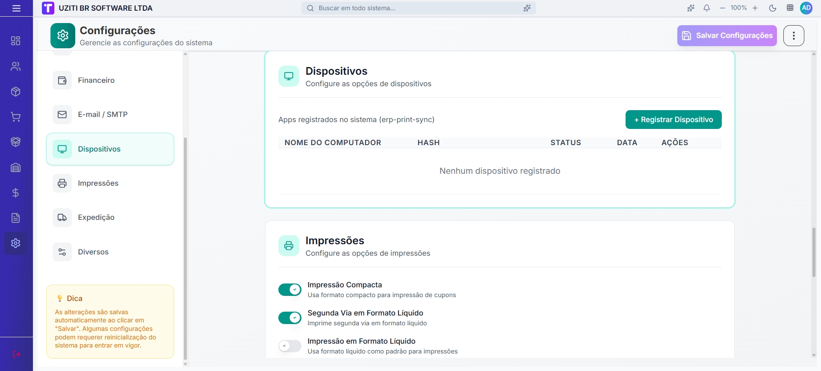Open the apps grid icon in top bar

790,8
